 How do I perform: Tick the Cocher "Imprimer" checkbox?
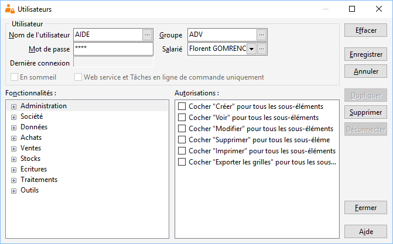pyautogui.click(x=182, y=151)
